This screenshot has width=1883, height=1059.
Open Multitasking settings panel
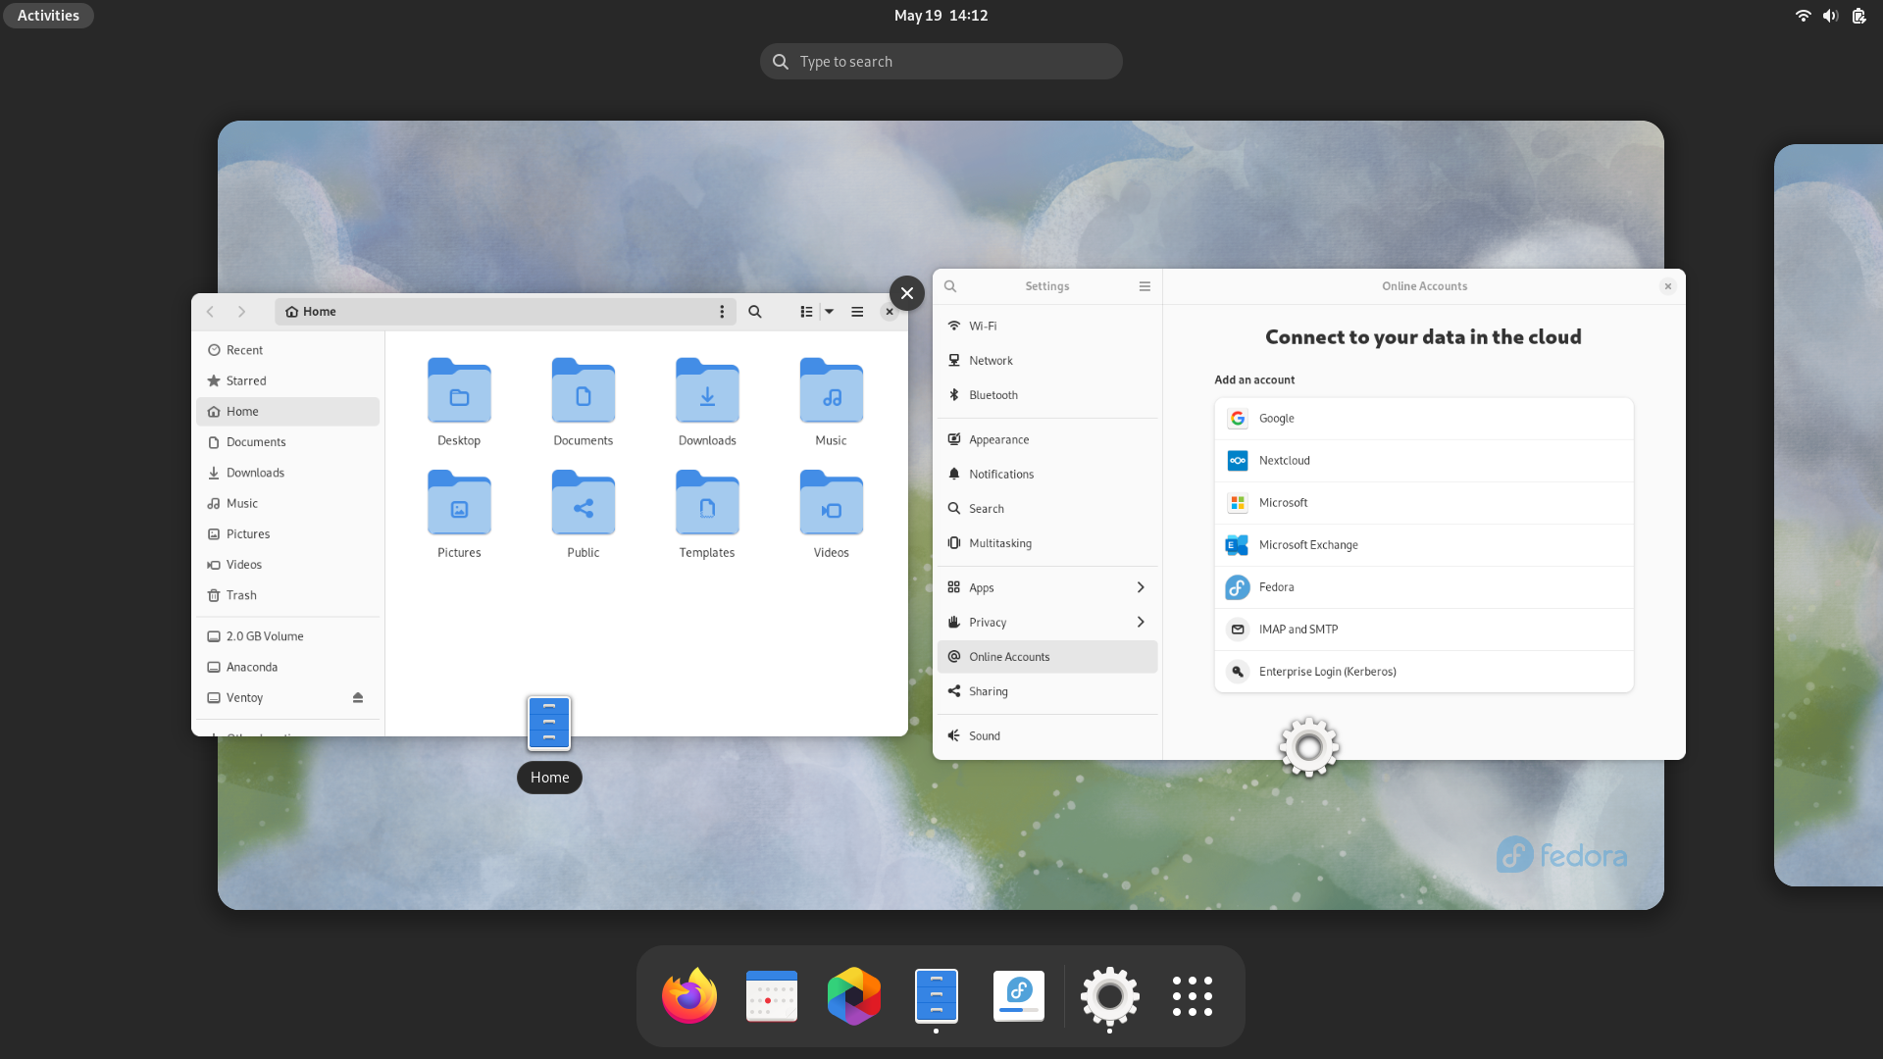click(x=1047, y=542)
